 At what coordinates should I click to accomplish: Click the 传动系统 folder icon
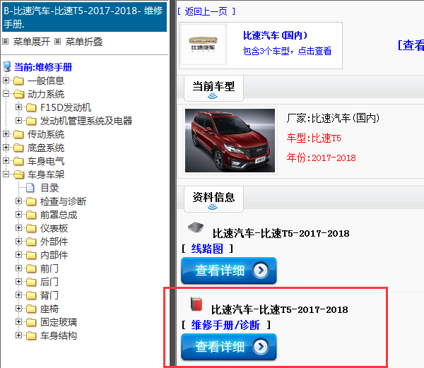[x=18, y=134]
